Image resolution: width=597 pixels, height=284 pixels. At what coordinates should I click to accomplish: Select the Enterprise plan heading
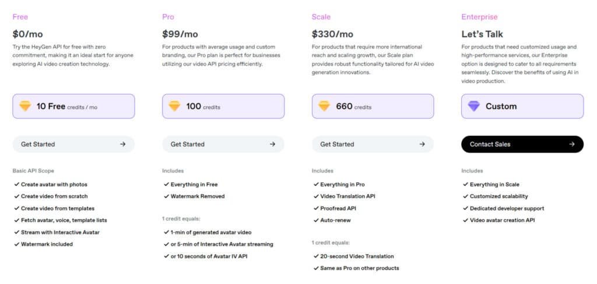[x=479, y=17]
